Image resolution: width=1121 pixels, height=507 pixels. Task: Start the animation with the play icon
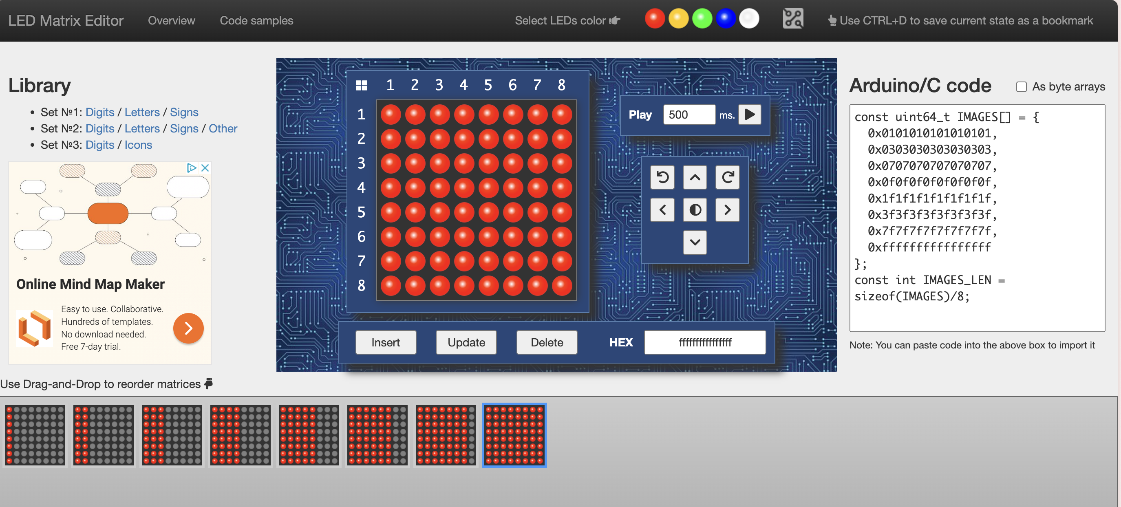(749, 115)
